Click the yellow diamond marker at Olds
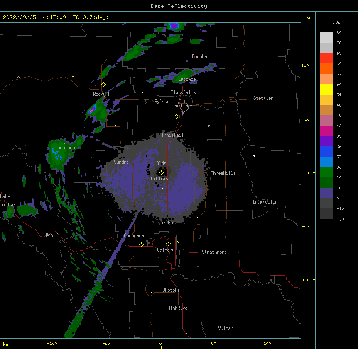Image resolution: width=358 pixels, height=349 pixels. [x=161, y=172]
